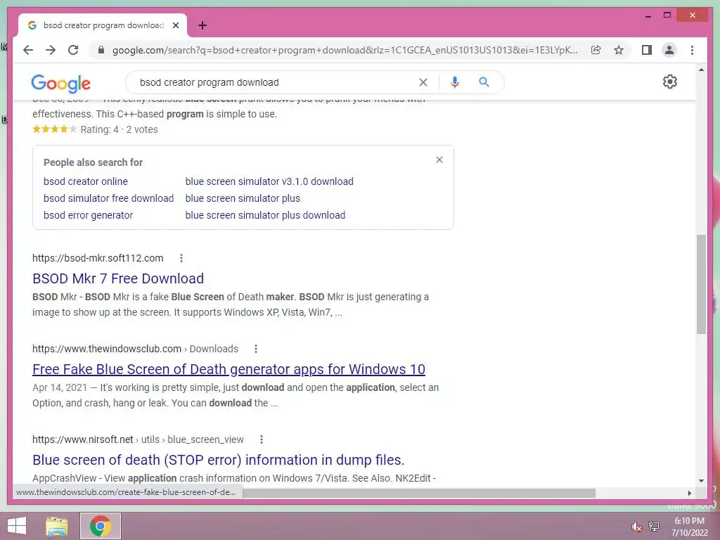The width and height of the screenshot is (720, 540).
Task: Click the vertical scrollbar thumb
Action: [701, 284]
